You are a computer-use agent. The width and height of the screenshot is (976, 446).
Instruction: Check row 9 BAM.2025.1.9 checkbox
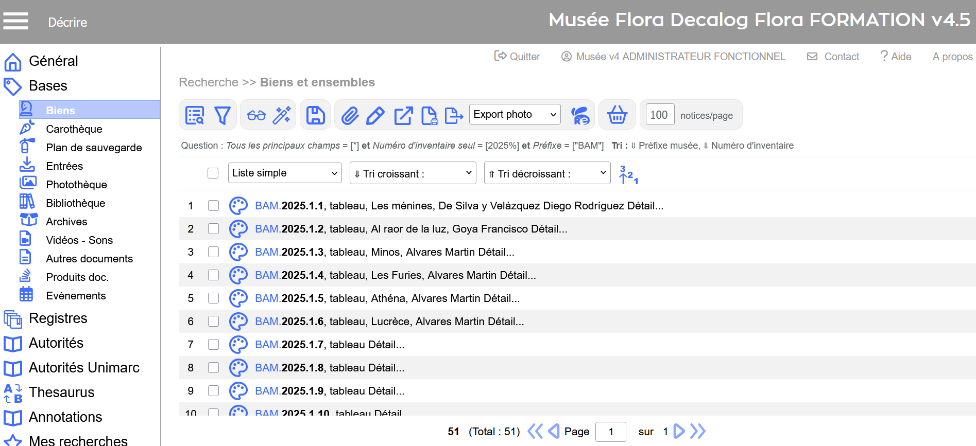coord(213,391)
